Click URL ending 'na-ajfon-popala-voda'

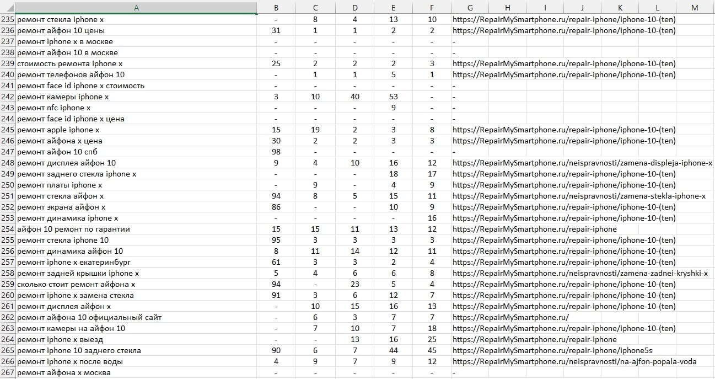(x=574, y=361)
